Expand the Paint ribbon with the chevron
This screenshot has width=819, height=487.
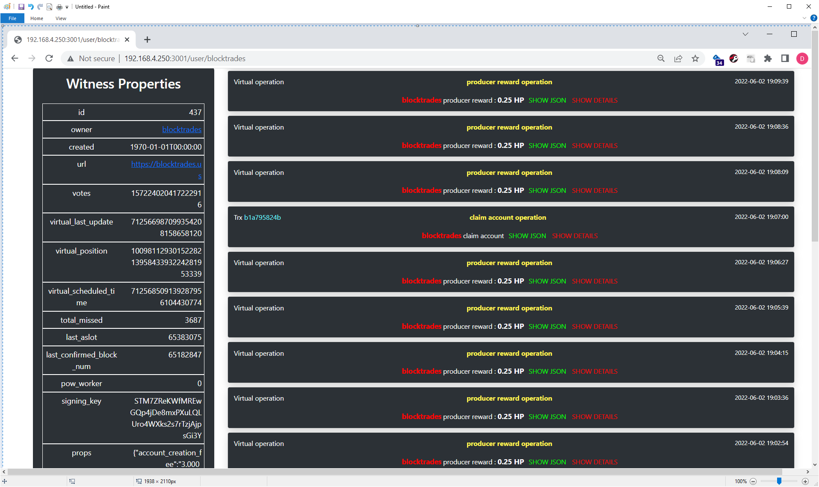point(804,18)
